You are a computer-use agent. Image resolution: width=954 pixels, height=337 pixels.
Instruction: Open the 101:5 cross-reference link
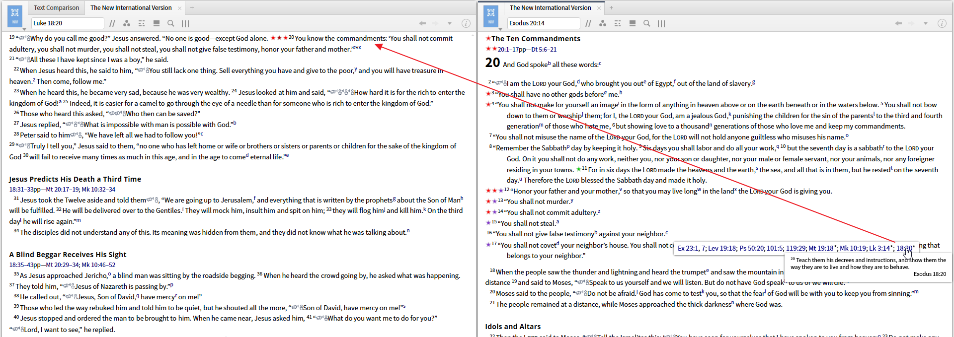coord(775,248)
